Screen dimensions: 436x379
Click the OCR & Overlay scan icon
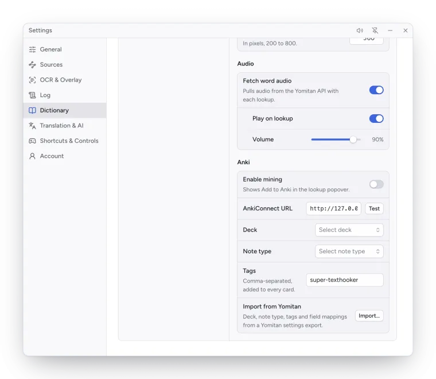click(32, 80)
